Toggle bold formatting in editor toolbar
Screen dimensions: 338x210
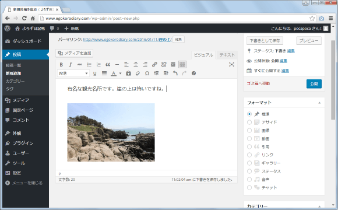pos(61,65)
